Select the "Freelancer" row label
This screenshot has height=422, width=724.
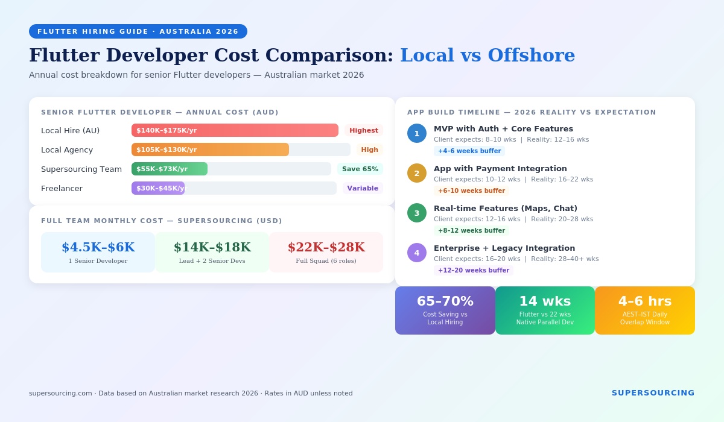click(62, 188)
